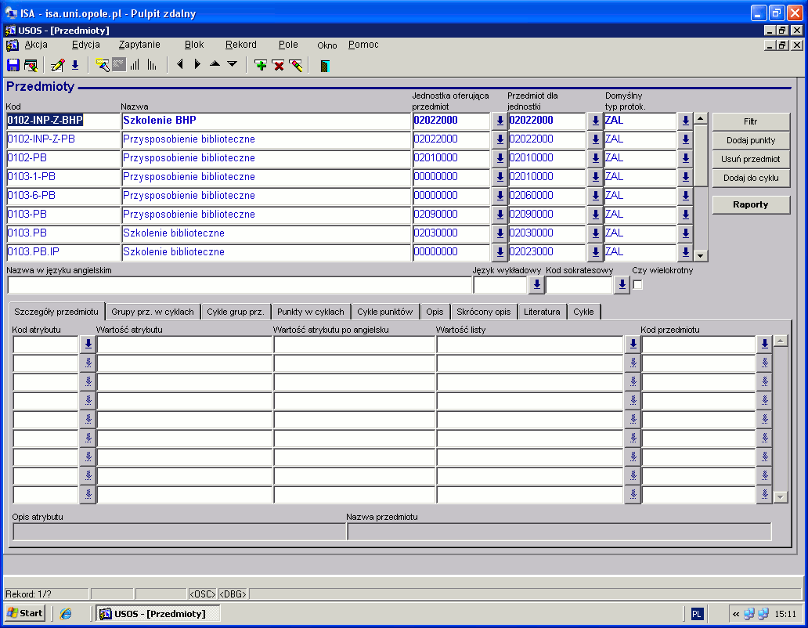Click the Usuń przedmiot button

(x=751, y=159)
